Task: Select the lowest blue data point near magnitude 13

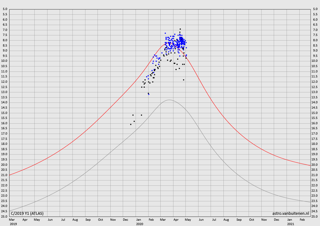Action: point(149,94)
